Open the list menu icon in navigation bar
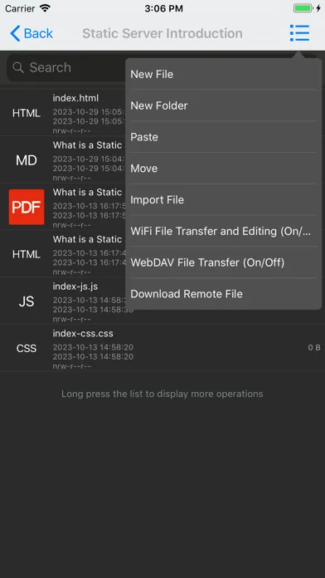The height and width of the screenshot is (578, 325). (x=299, y=33)
